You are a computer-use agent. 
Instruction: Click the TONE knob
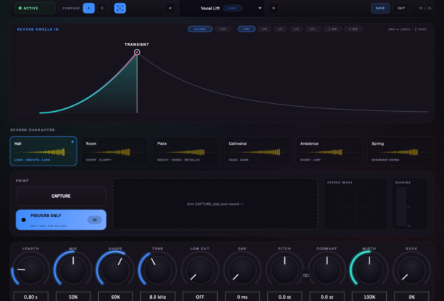pyautogui.click(x=158, y=269)
